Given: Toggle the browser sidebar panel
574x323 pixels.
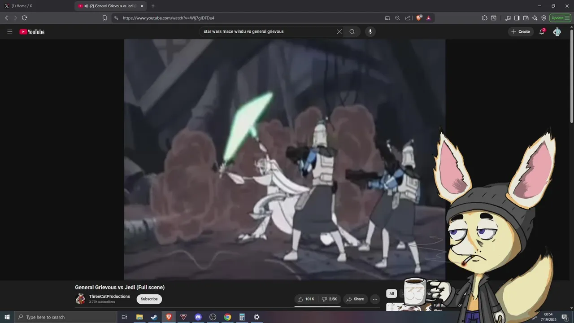Looking at the screenshot, I should (x=517, y=18).
